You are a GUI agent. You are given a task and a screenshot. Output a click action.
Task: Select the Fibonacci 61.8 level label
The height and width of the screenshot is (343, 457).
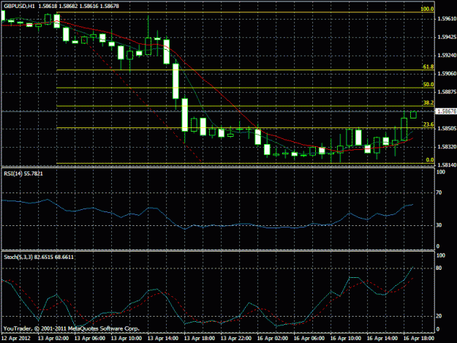pyautogui.click(x=428, y=67)
